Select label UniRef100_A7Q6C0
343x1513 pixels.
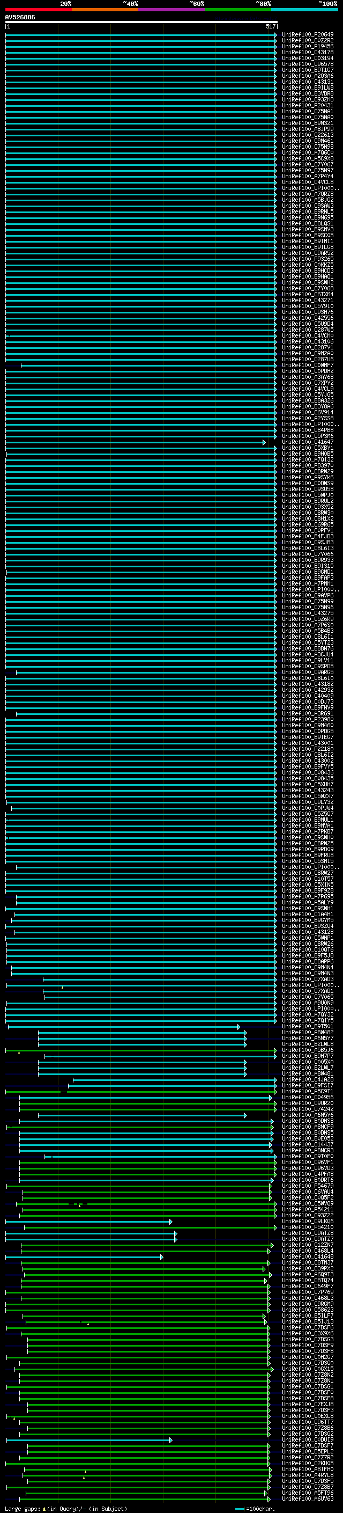[307, 153]
